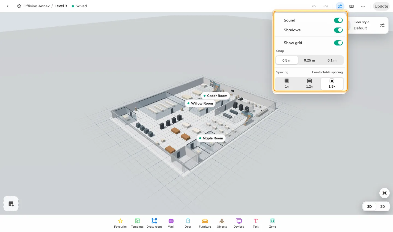Open floor style adjustment sliders

tap(382, 25)
